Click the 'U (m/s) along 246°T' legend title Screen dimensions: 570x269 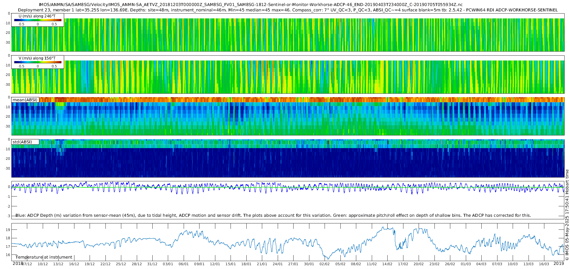pyautogui.click(x=37, y=16)
